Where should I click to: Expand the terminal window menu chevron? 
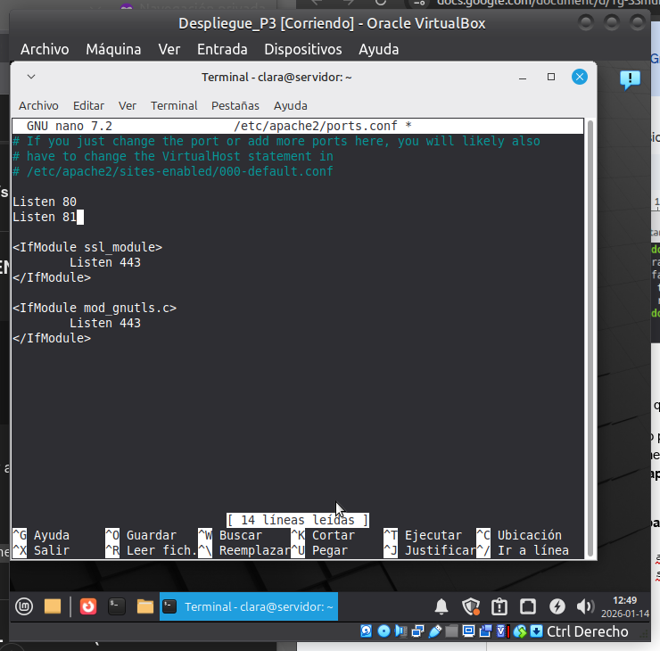31,78
